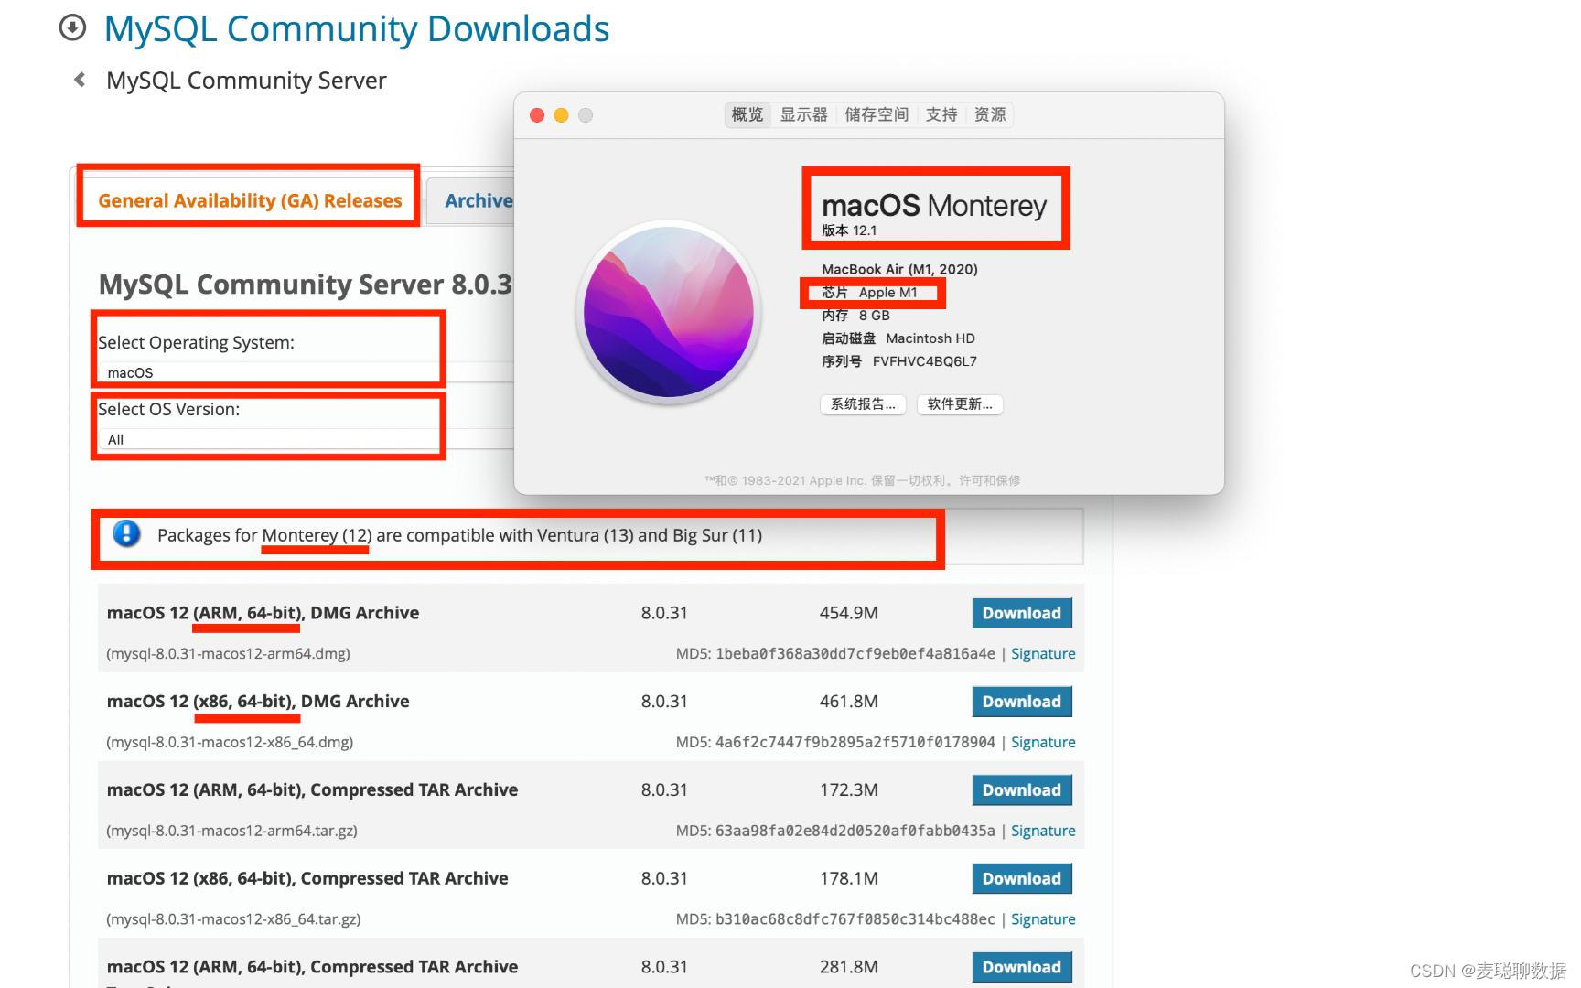Select the 显示器 tab in About This Mac

click(803, 114)
